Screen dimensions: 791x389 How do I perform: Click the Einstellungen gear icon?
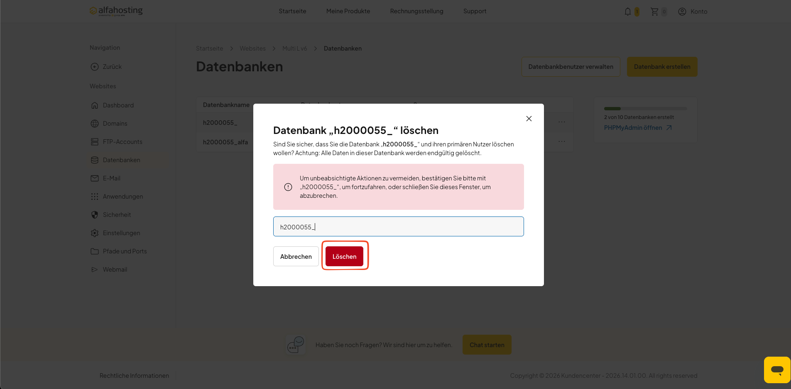click(95, 233)
